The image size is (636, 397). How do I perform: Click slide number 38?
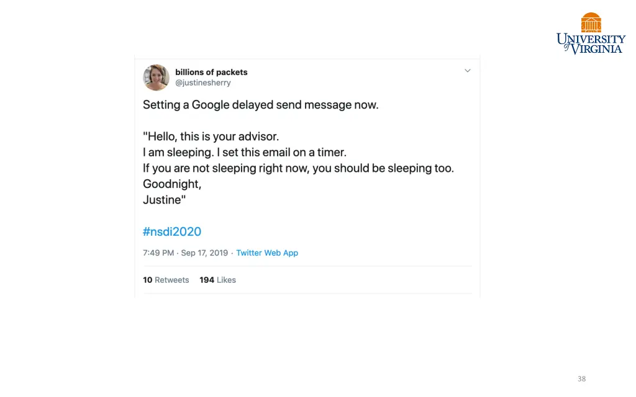pos(581,379)
